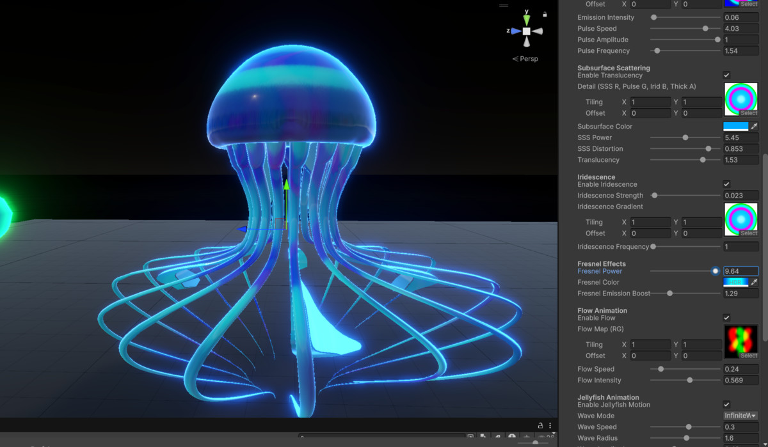Image resolution: width=768 pixels, height=447 pixels.
Task: Click Select on the Iridescence Gradient texture
Action: 749,233
